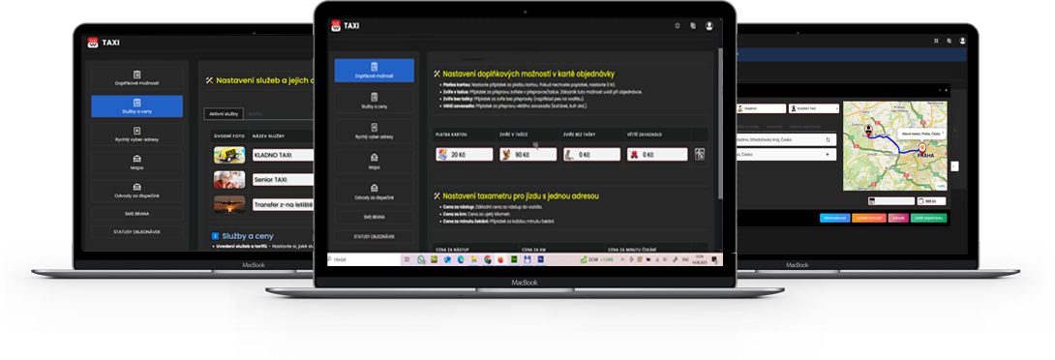1055x360 pixels.
Task: Click the fullscreen icon in right window header
Action: (x=936, y=41)
